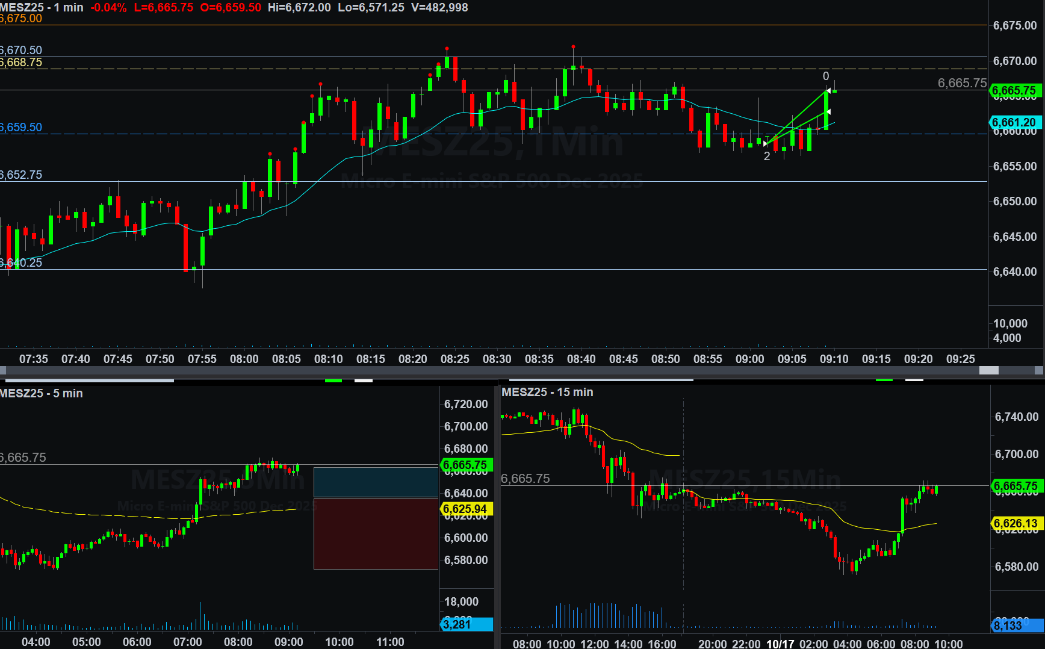
Task: Click the white trade entry arrow marker
Action: [765, 144]
